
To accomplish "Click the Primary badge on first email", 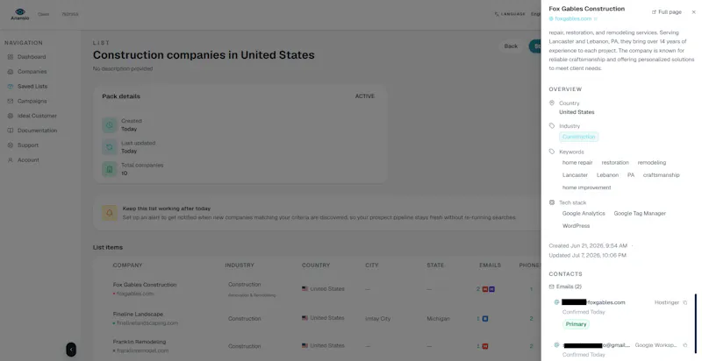I will (x=576, y=324).
